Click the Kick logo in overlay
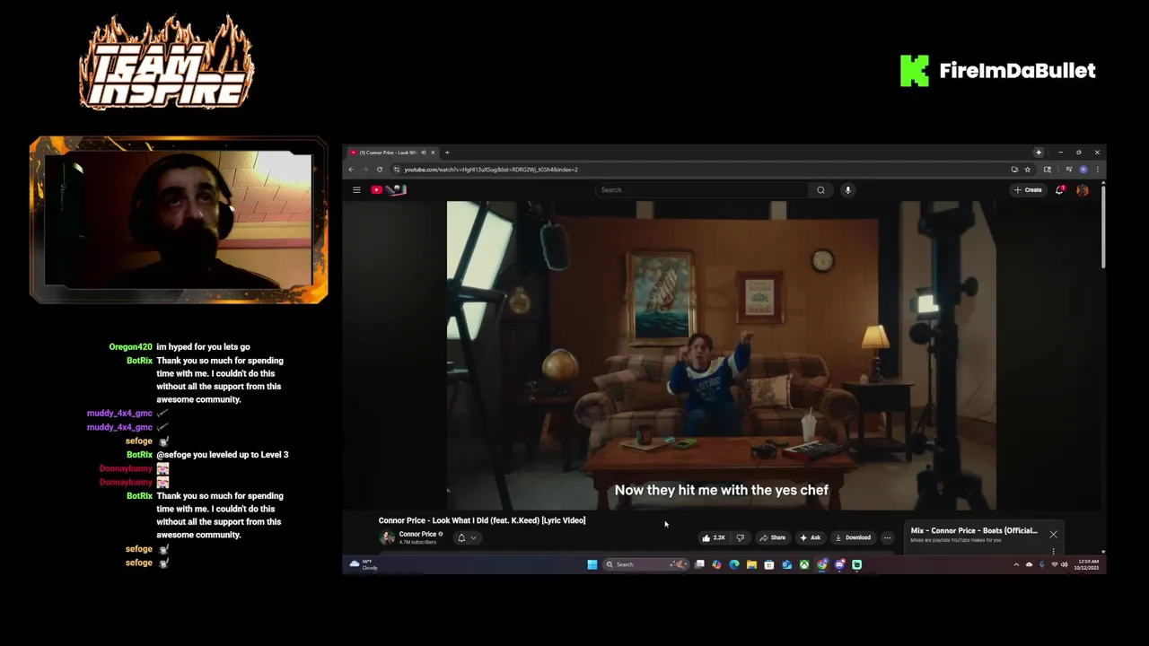Image resolution: width=1149 pixels, height=646 pixels. coord(915,71)
